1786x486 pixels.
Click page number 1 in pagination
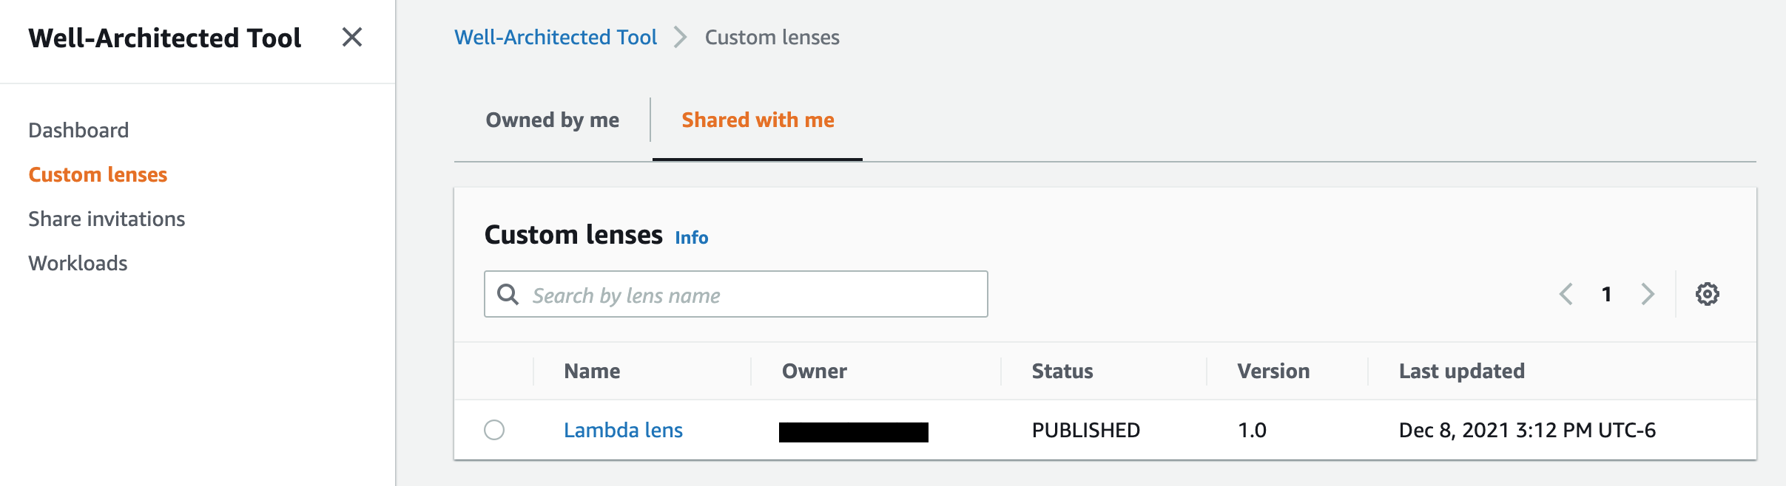[x=1607, y=294]
